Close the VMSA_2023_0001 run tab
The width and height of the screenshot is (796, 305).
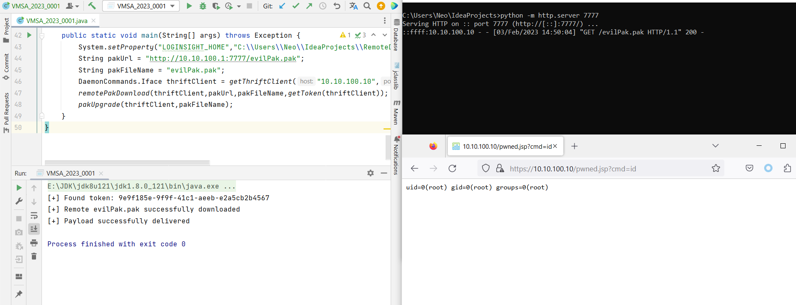click(101, 173)
